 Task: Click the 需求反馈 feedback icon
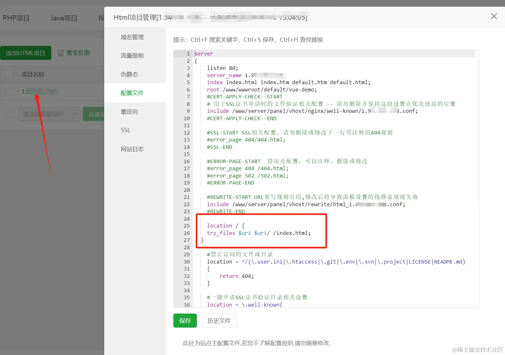tap(61, 53)
